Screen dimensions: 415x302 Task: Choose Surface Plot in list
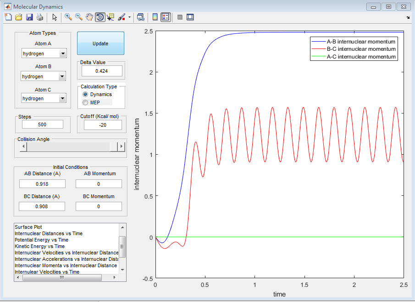[27, 227]
